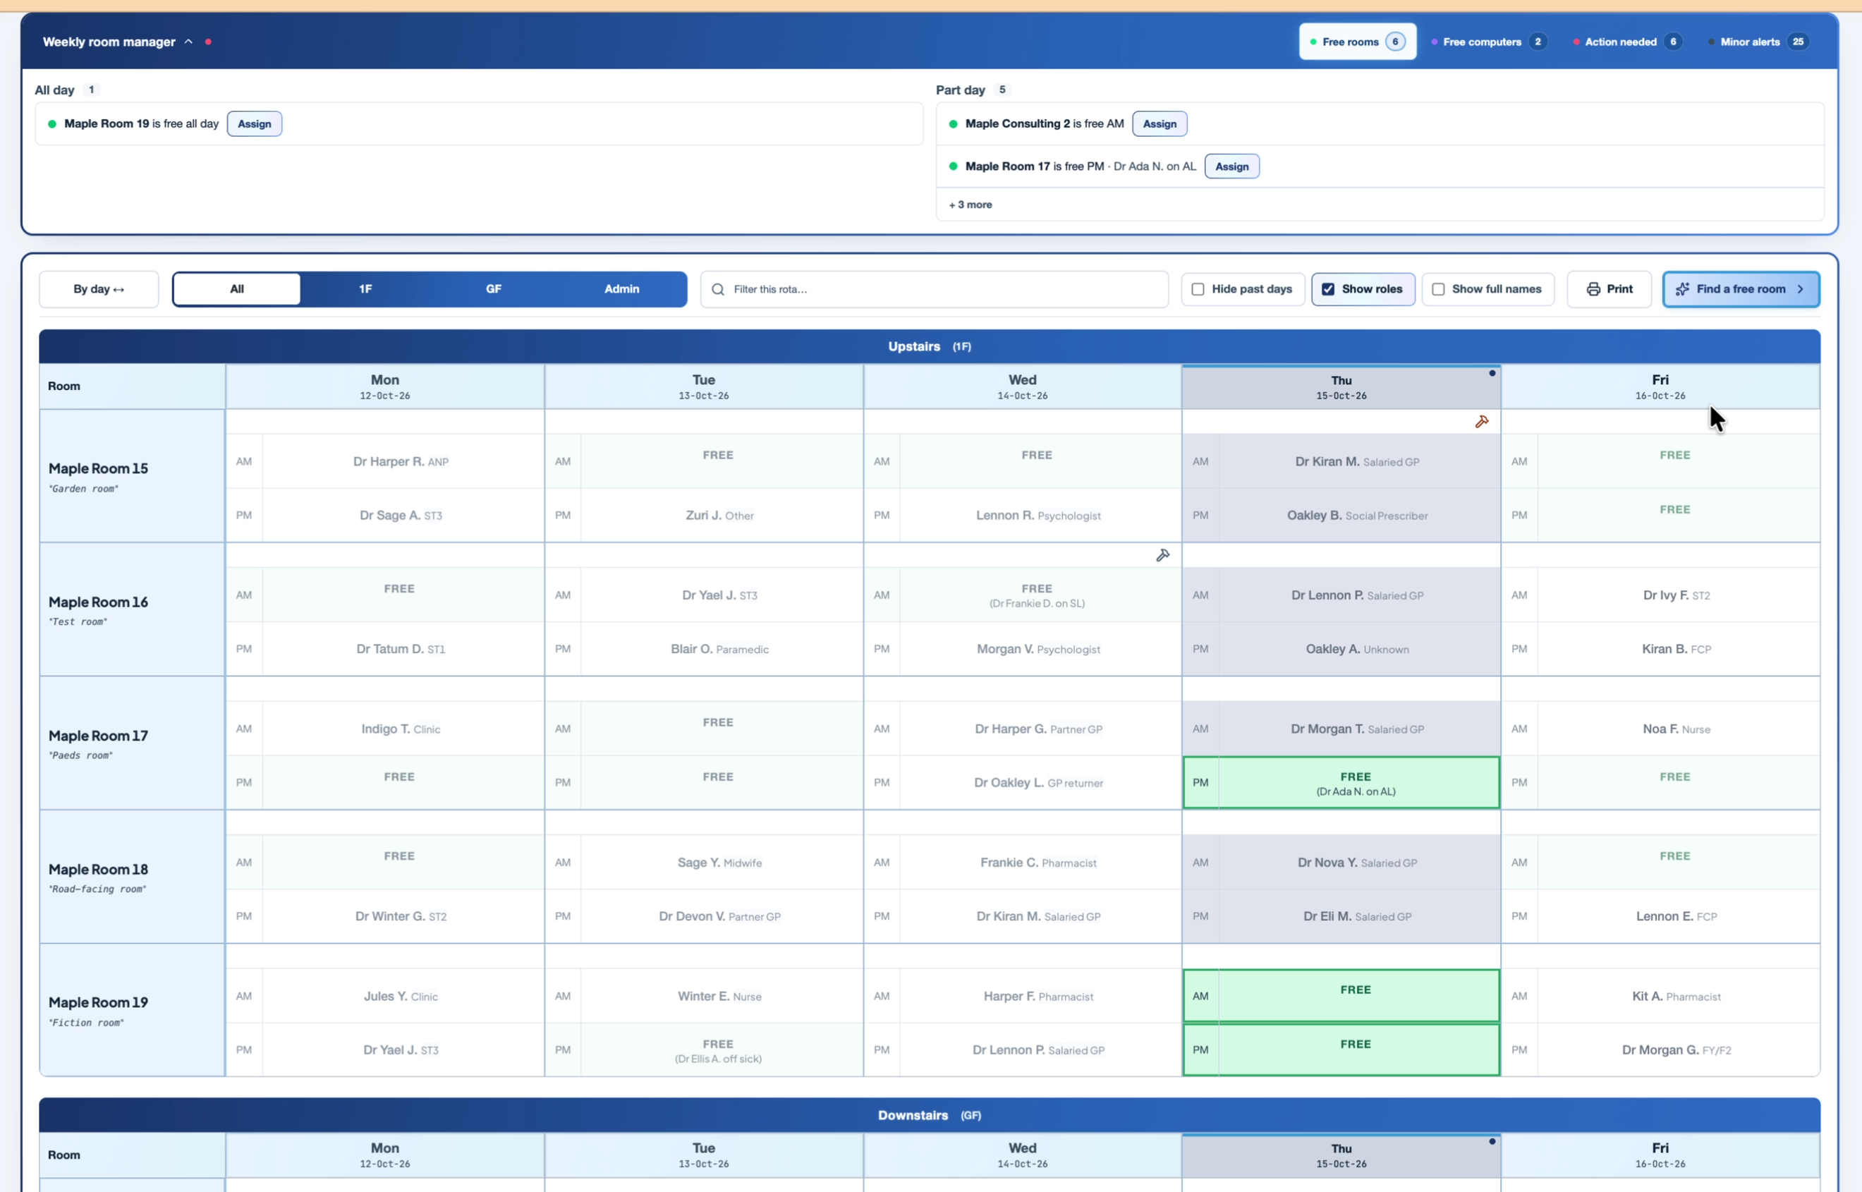The image size is (1862, 1192).
Task: Switch to the 1F tab
Action: coord(365,288)
